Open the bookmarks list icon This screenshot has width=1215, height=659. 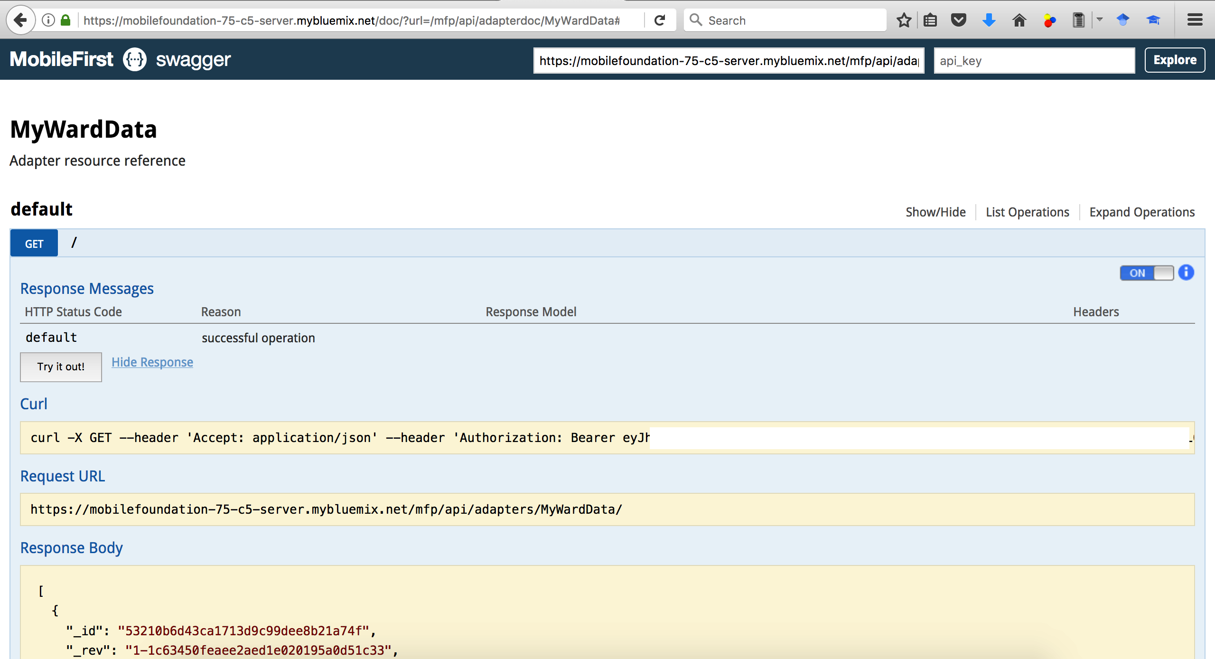[930, 20]
